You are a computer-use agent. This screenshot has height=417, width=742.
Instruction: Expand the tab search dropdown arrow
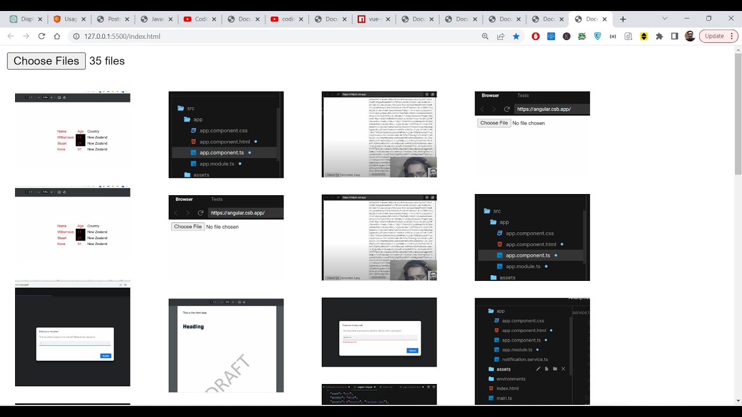pyautogui.click(x=665, y=19)
